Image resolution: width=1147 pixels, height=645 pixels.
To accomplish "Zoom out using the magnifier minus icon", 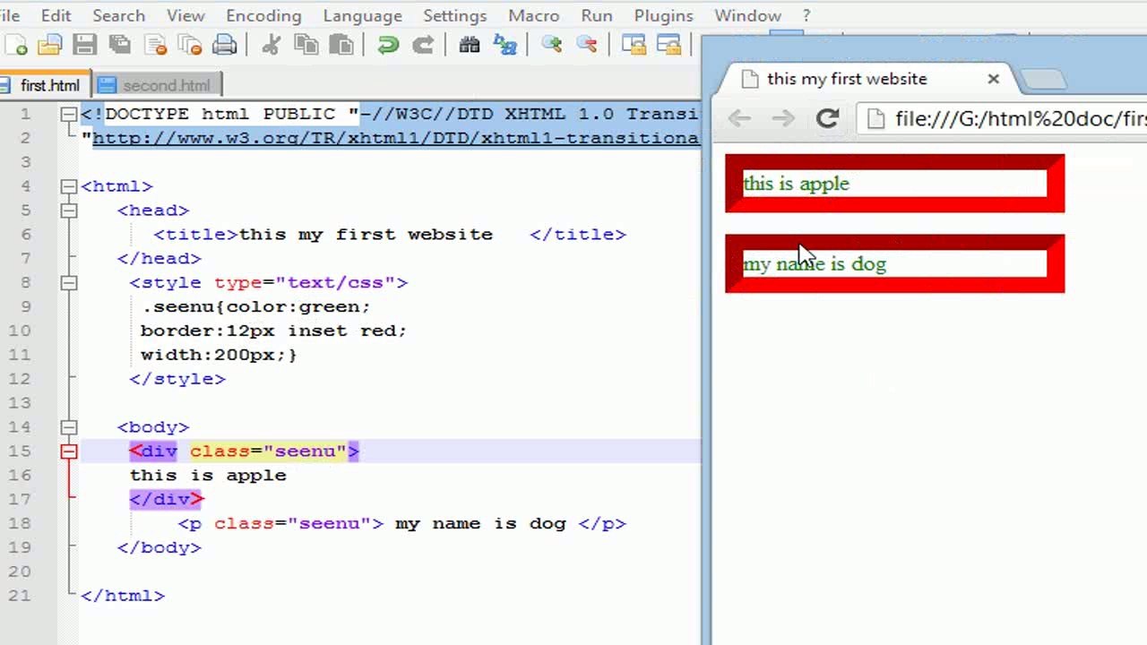I will click(x=587, y=45).
